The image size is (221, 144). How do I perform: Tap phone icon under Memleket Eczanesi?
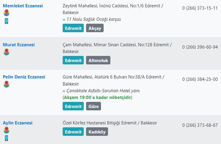6,21
